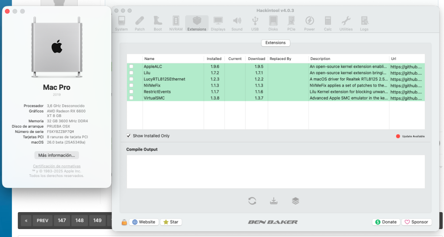Open the Sound toolbar section
The image size is (444, 237).
click(237, 23)
